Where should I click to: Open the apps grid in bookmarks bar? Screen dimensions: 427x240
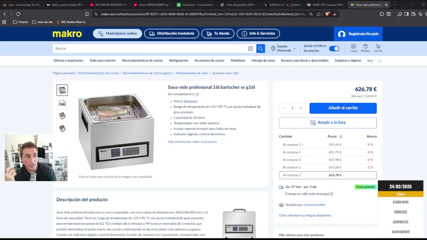tap(4, 22)
